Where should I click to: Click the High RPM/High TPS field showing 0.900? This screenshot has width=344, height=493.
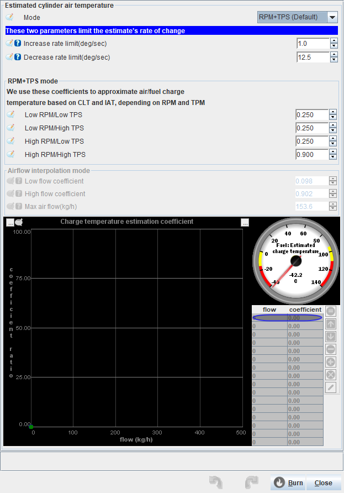312,154
